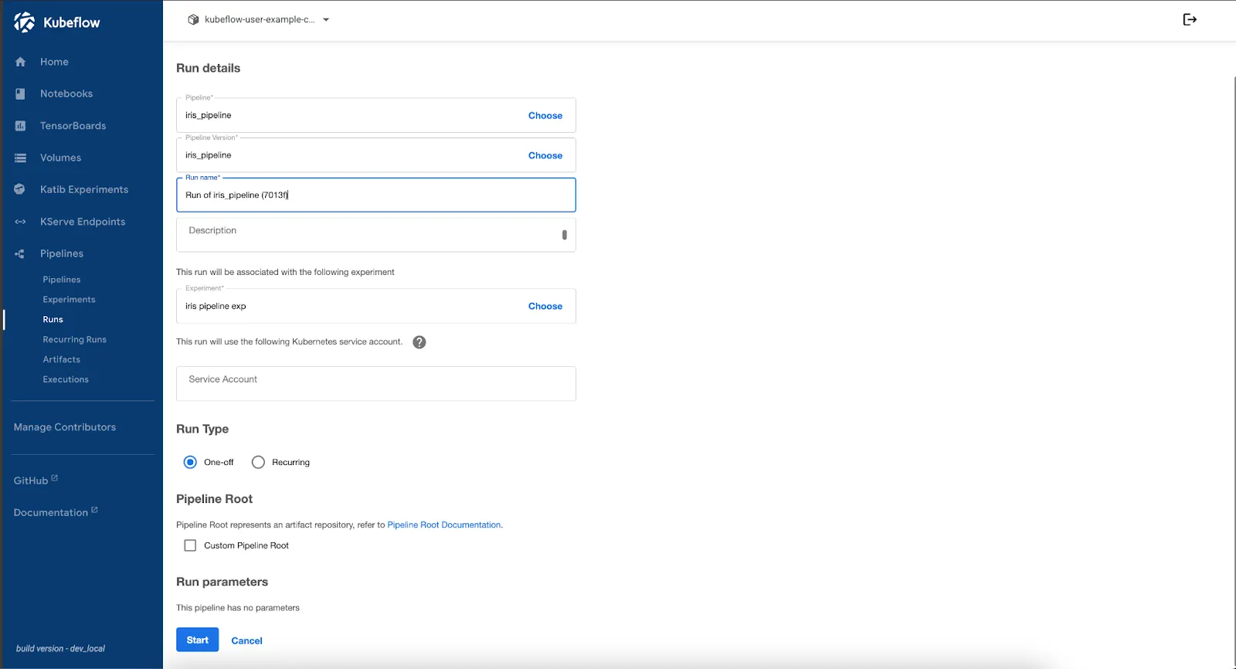Click the Home icon in sidebar
1236x669 pixels.
21,62
